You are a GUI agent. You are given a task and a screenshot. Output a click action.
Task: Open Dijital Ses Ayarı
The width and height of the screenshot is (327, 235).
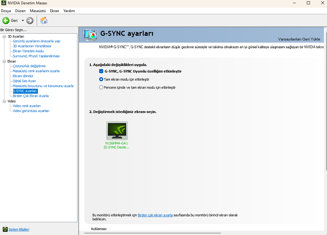click(24, 81)
